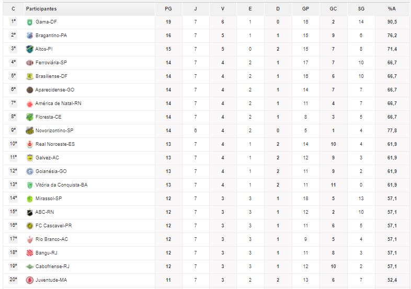Click the Bragantino-PA team crest icon
Image resolution: width=411 pixels, height=289 pixels.
pyautogui.click(x=30, y=36)
